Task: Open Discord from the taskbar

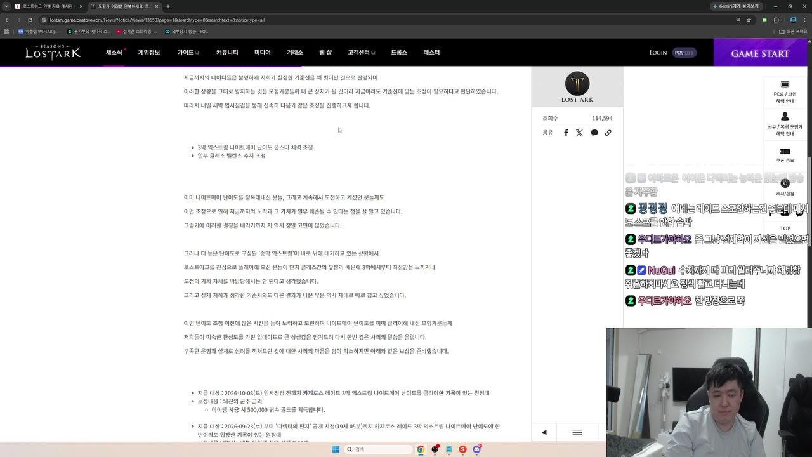Action: [476, 449]
